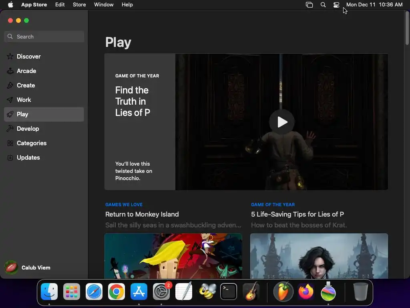410x308 pixels.
Task: Open Spotlight search in menu bar
Action: (323, 5)
